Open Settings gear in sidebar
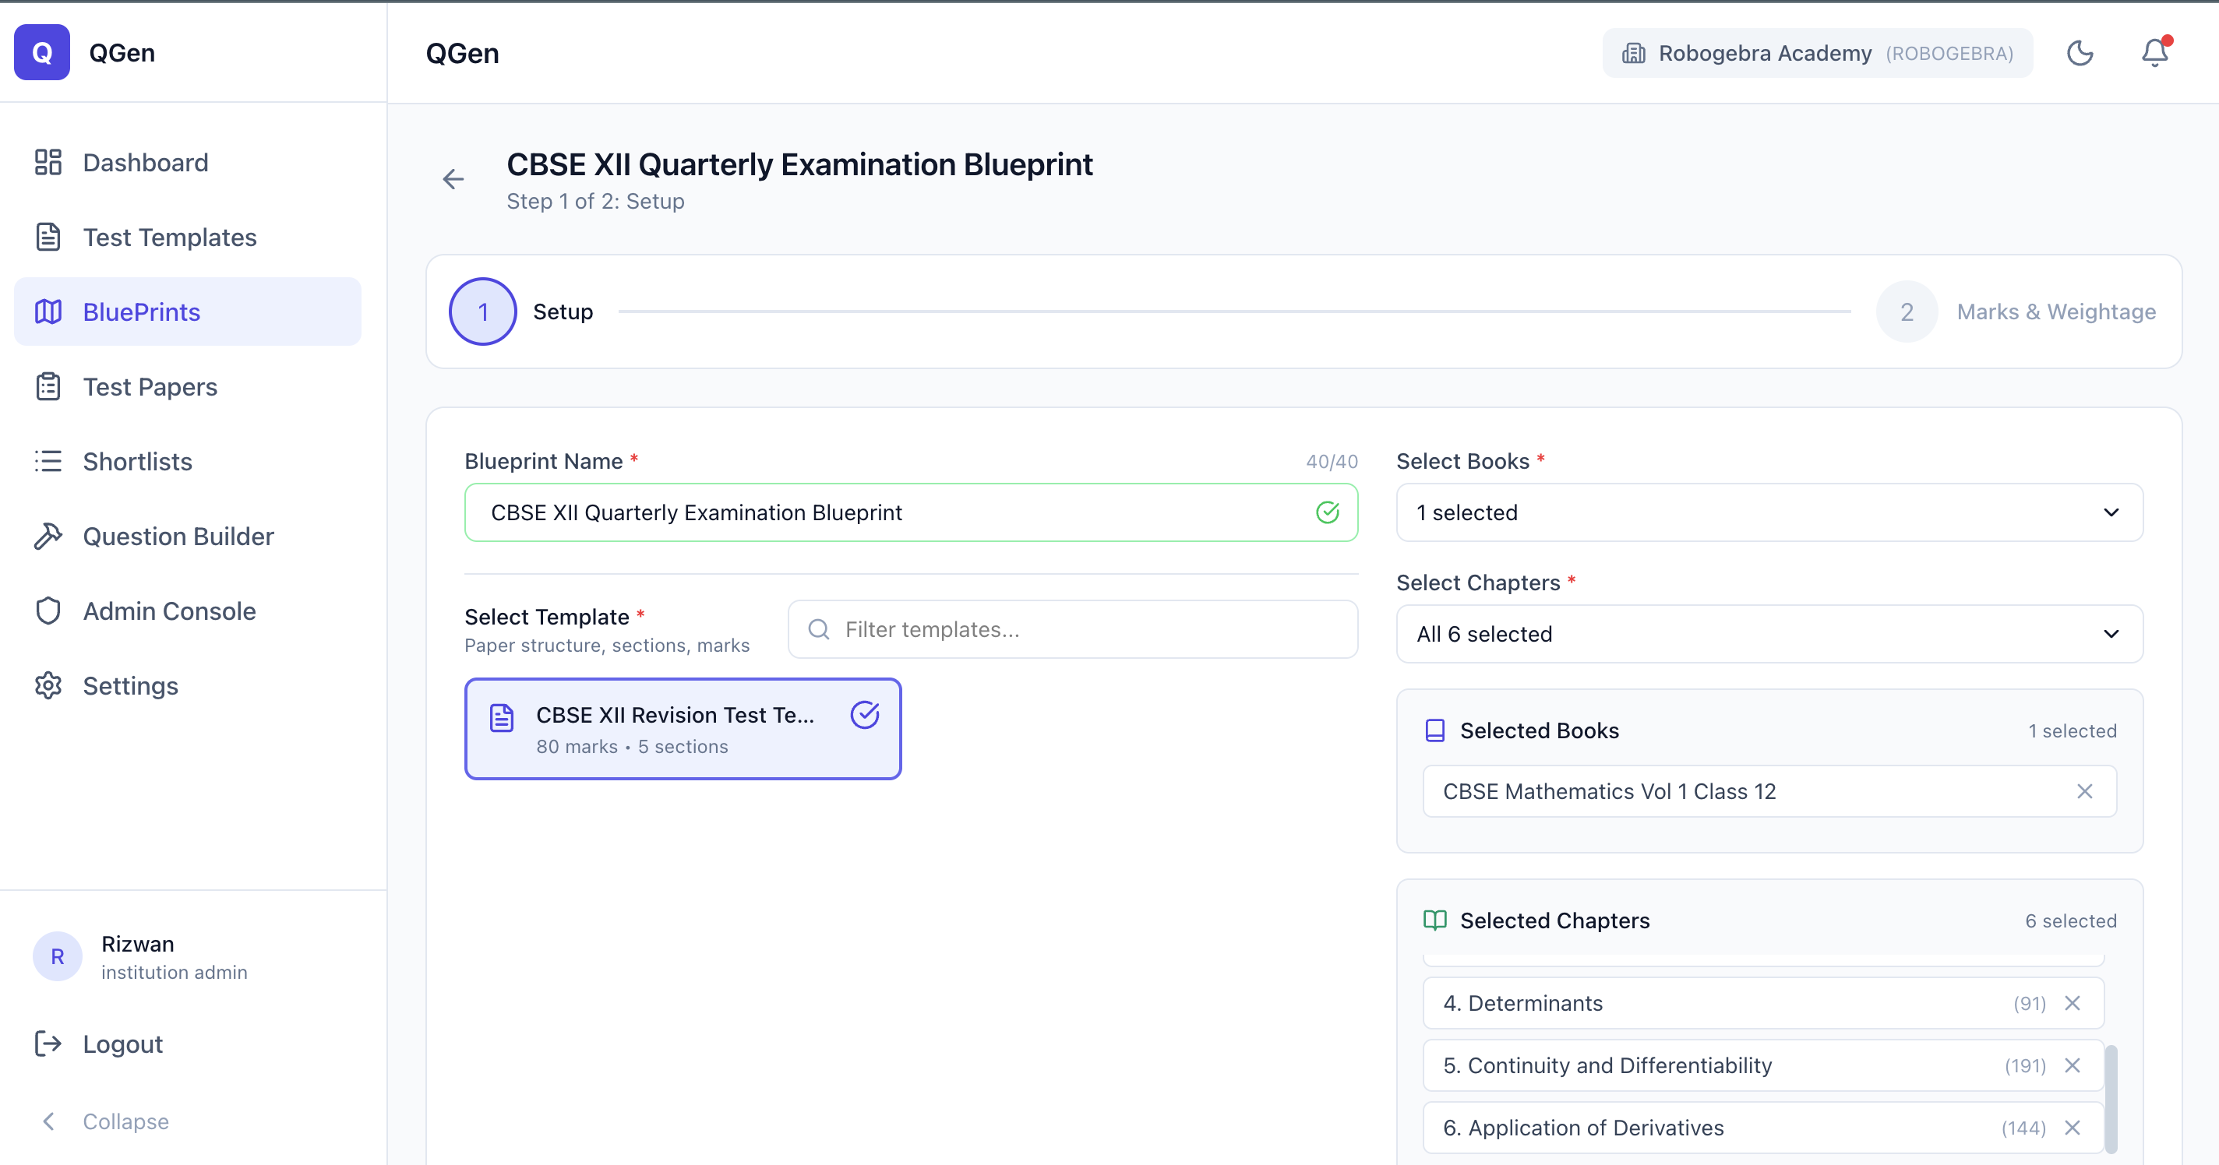The image size is (2219, 1165). coord(130,685)
